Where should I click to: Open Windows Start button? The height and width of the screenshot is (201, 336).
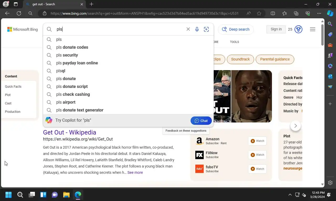tap(8, 195)
